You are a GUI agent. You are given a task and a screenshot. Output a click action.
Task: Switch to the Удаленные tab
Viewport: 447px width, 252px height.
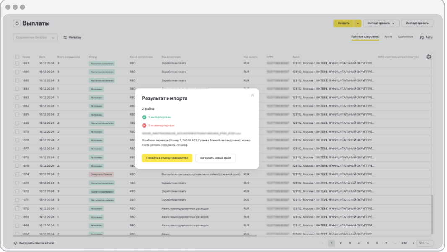[405, 37]
